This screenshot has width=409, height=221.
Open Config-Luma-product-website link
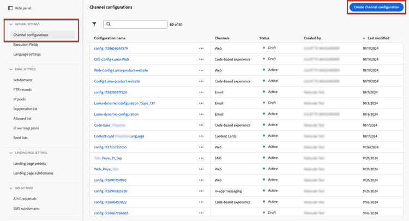click(117, 81)
